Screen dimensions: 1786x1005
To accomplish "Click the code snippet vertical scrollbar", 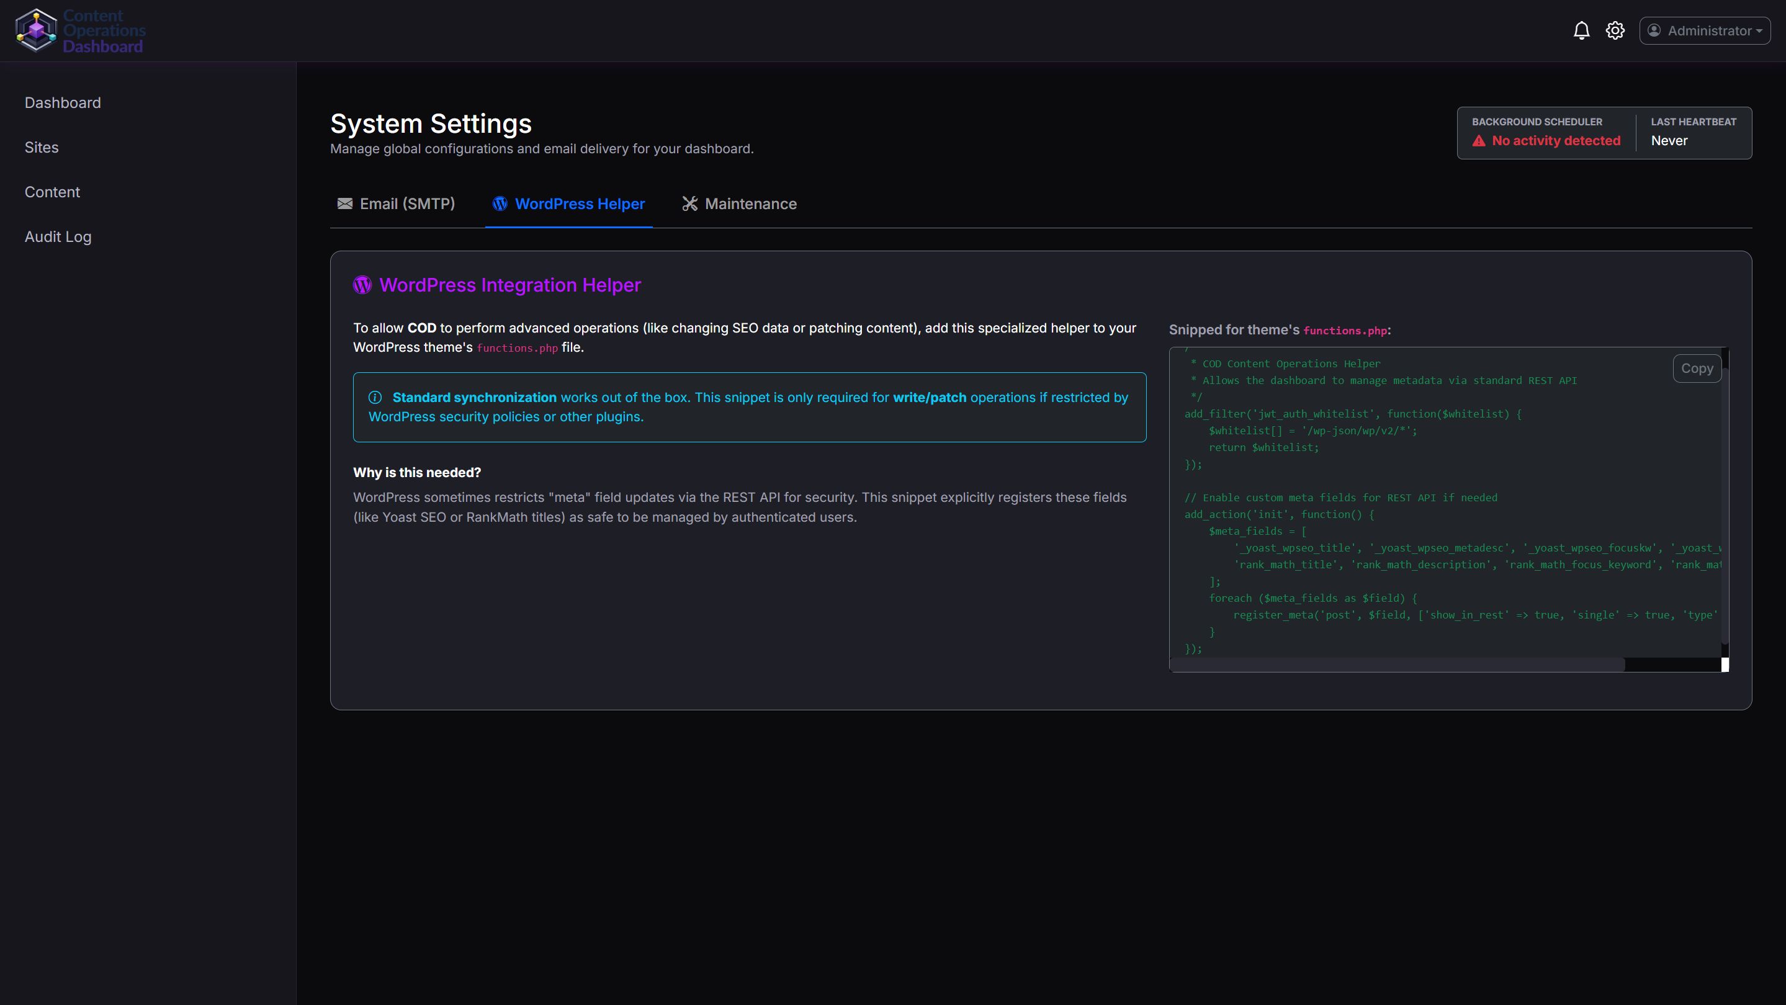I will [1725, 506].
